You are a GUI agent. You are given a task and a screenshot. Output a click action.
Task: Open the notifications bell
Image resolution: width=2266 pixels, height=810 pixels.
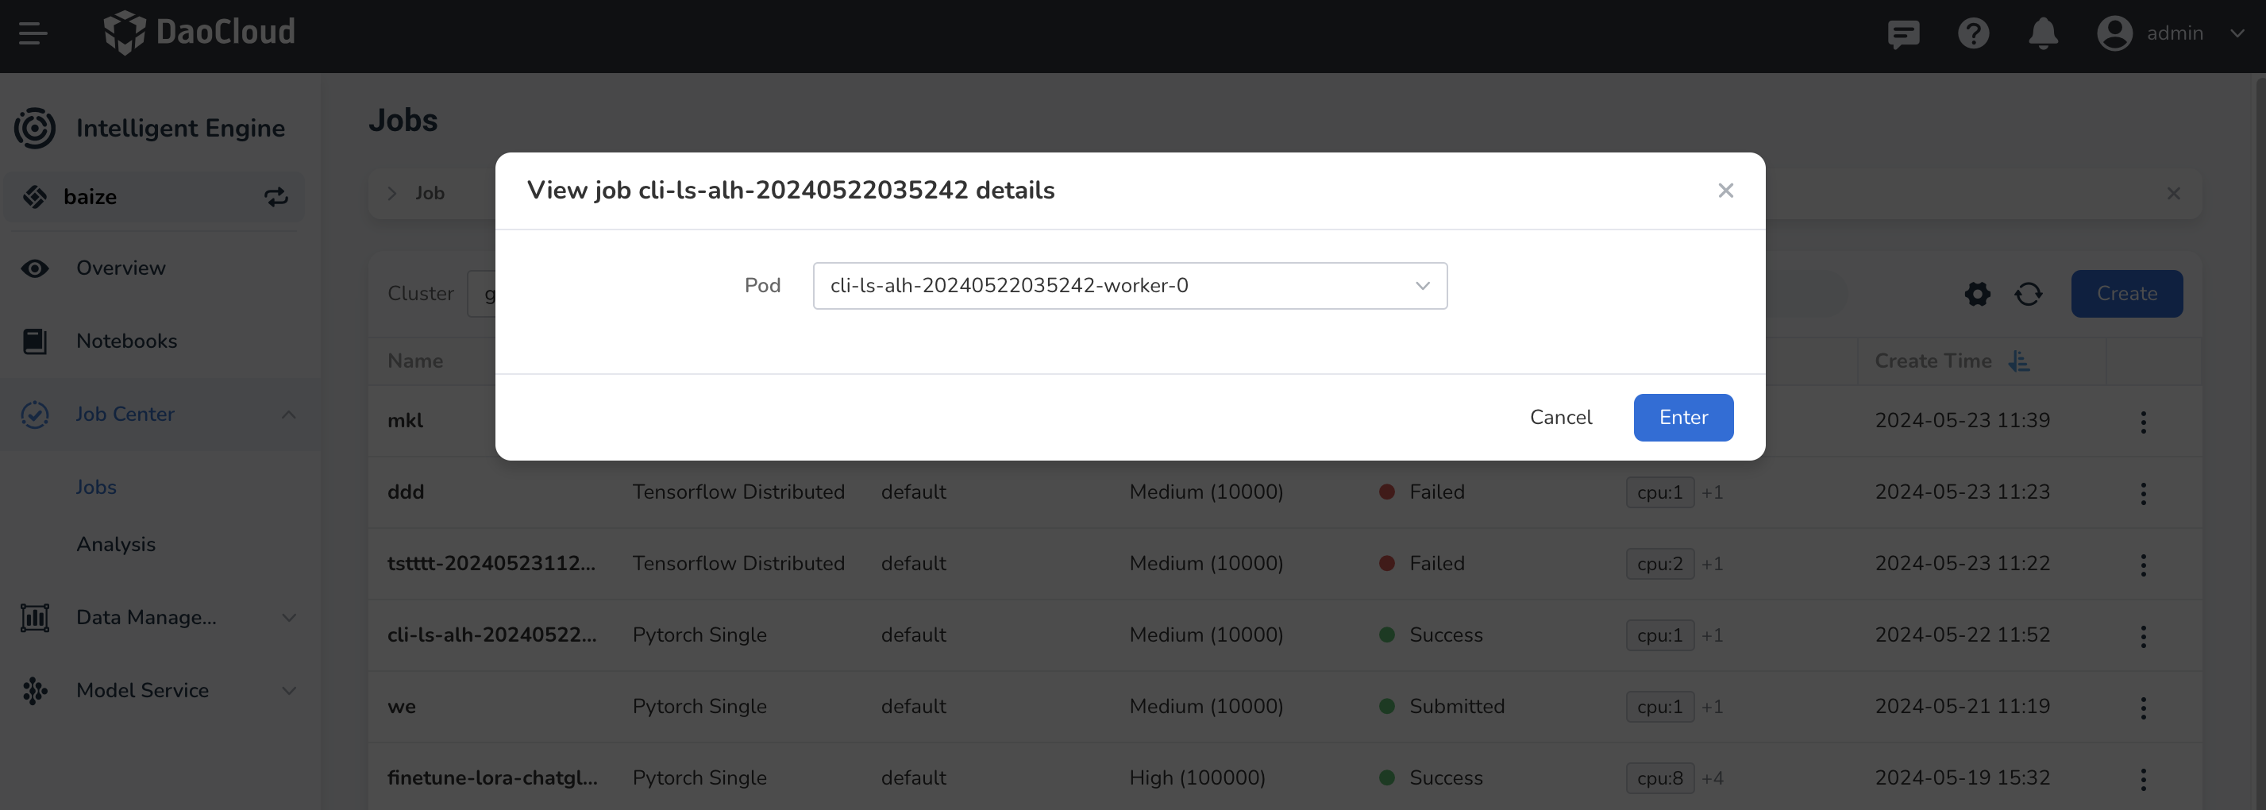tap(2043, 33)
